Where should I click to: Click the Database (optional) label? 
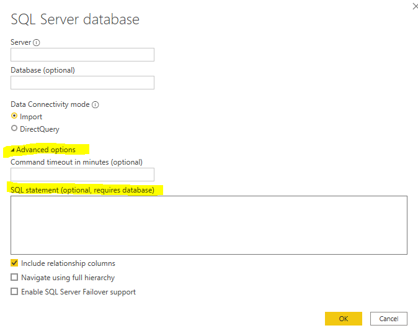point(43,70)
